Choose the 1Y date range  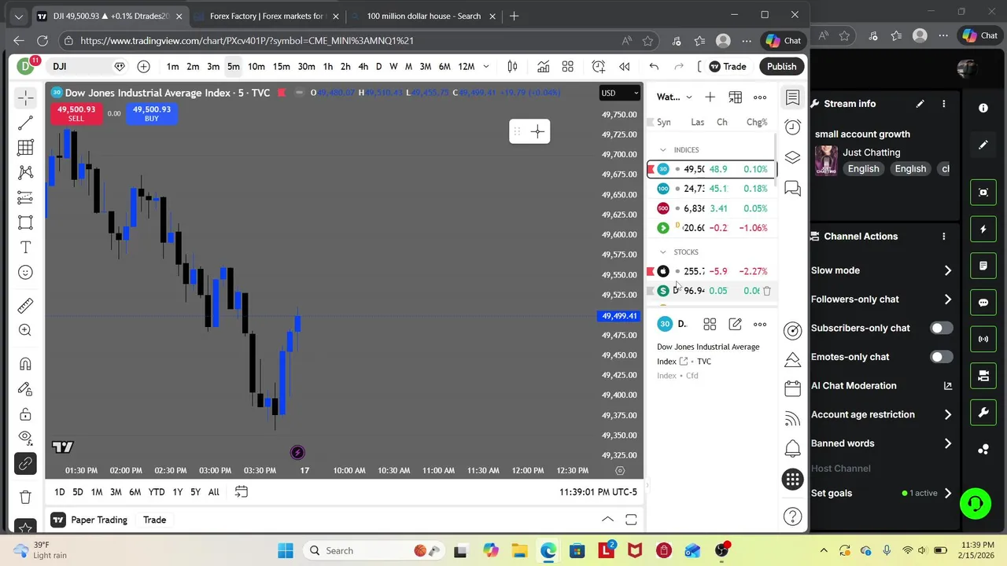[x=177, y=492]
